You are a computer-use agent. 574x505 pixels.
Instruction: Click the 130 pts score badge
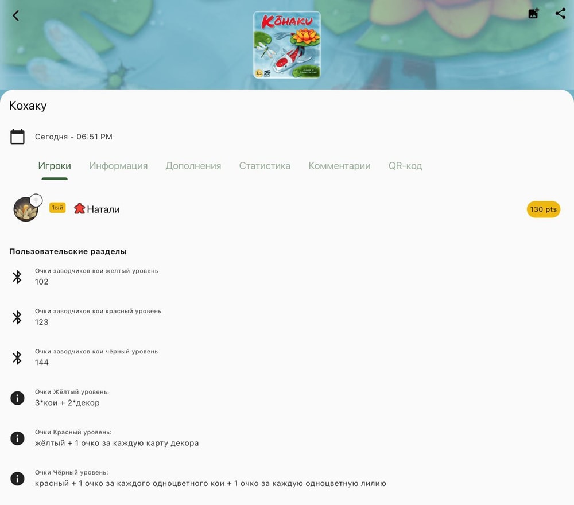(543, 209)
